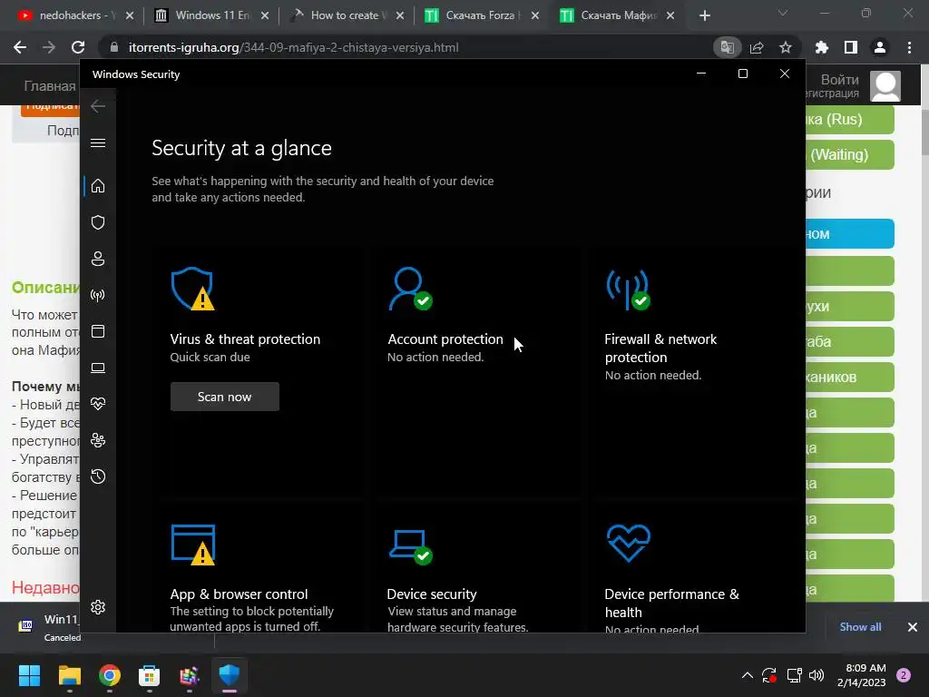Open Firewall & network sidebar antenna icon
This screenshot has height=697, width=929.
coord(98,295)
